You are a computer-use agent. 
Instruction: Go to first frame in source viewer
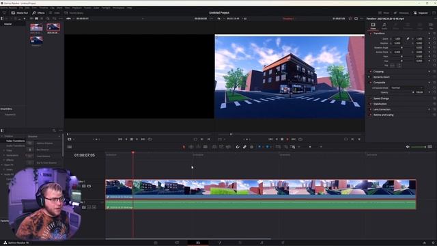pyautogui.click(x=120, y=139)
